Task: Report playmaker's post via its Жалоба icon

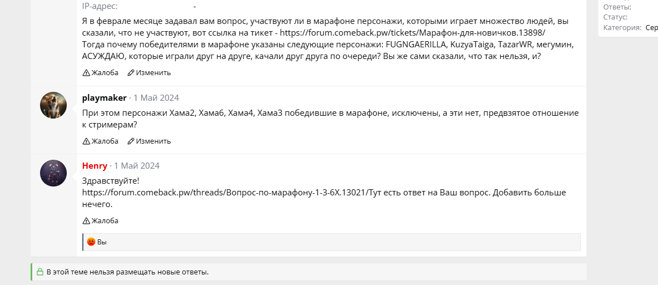Action: pos(86,141)
